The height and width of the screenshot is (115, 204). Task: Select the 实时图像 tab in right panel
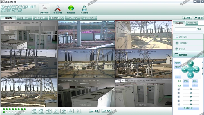[x=179, y=23]
